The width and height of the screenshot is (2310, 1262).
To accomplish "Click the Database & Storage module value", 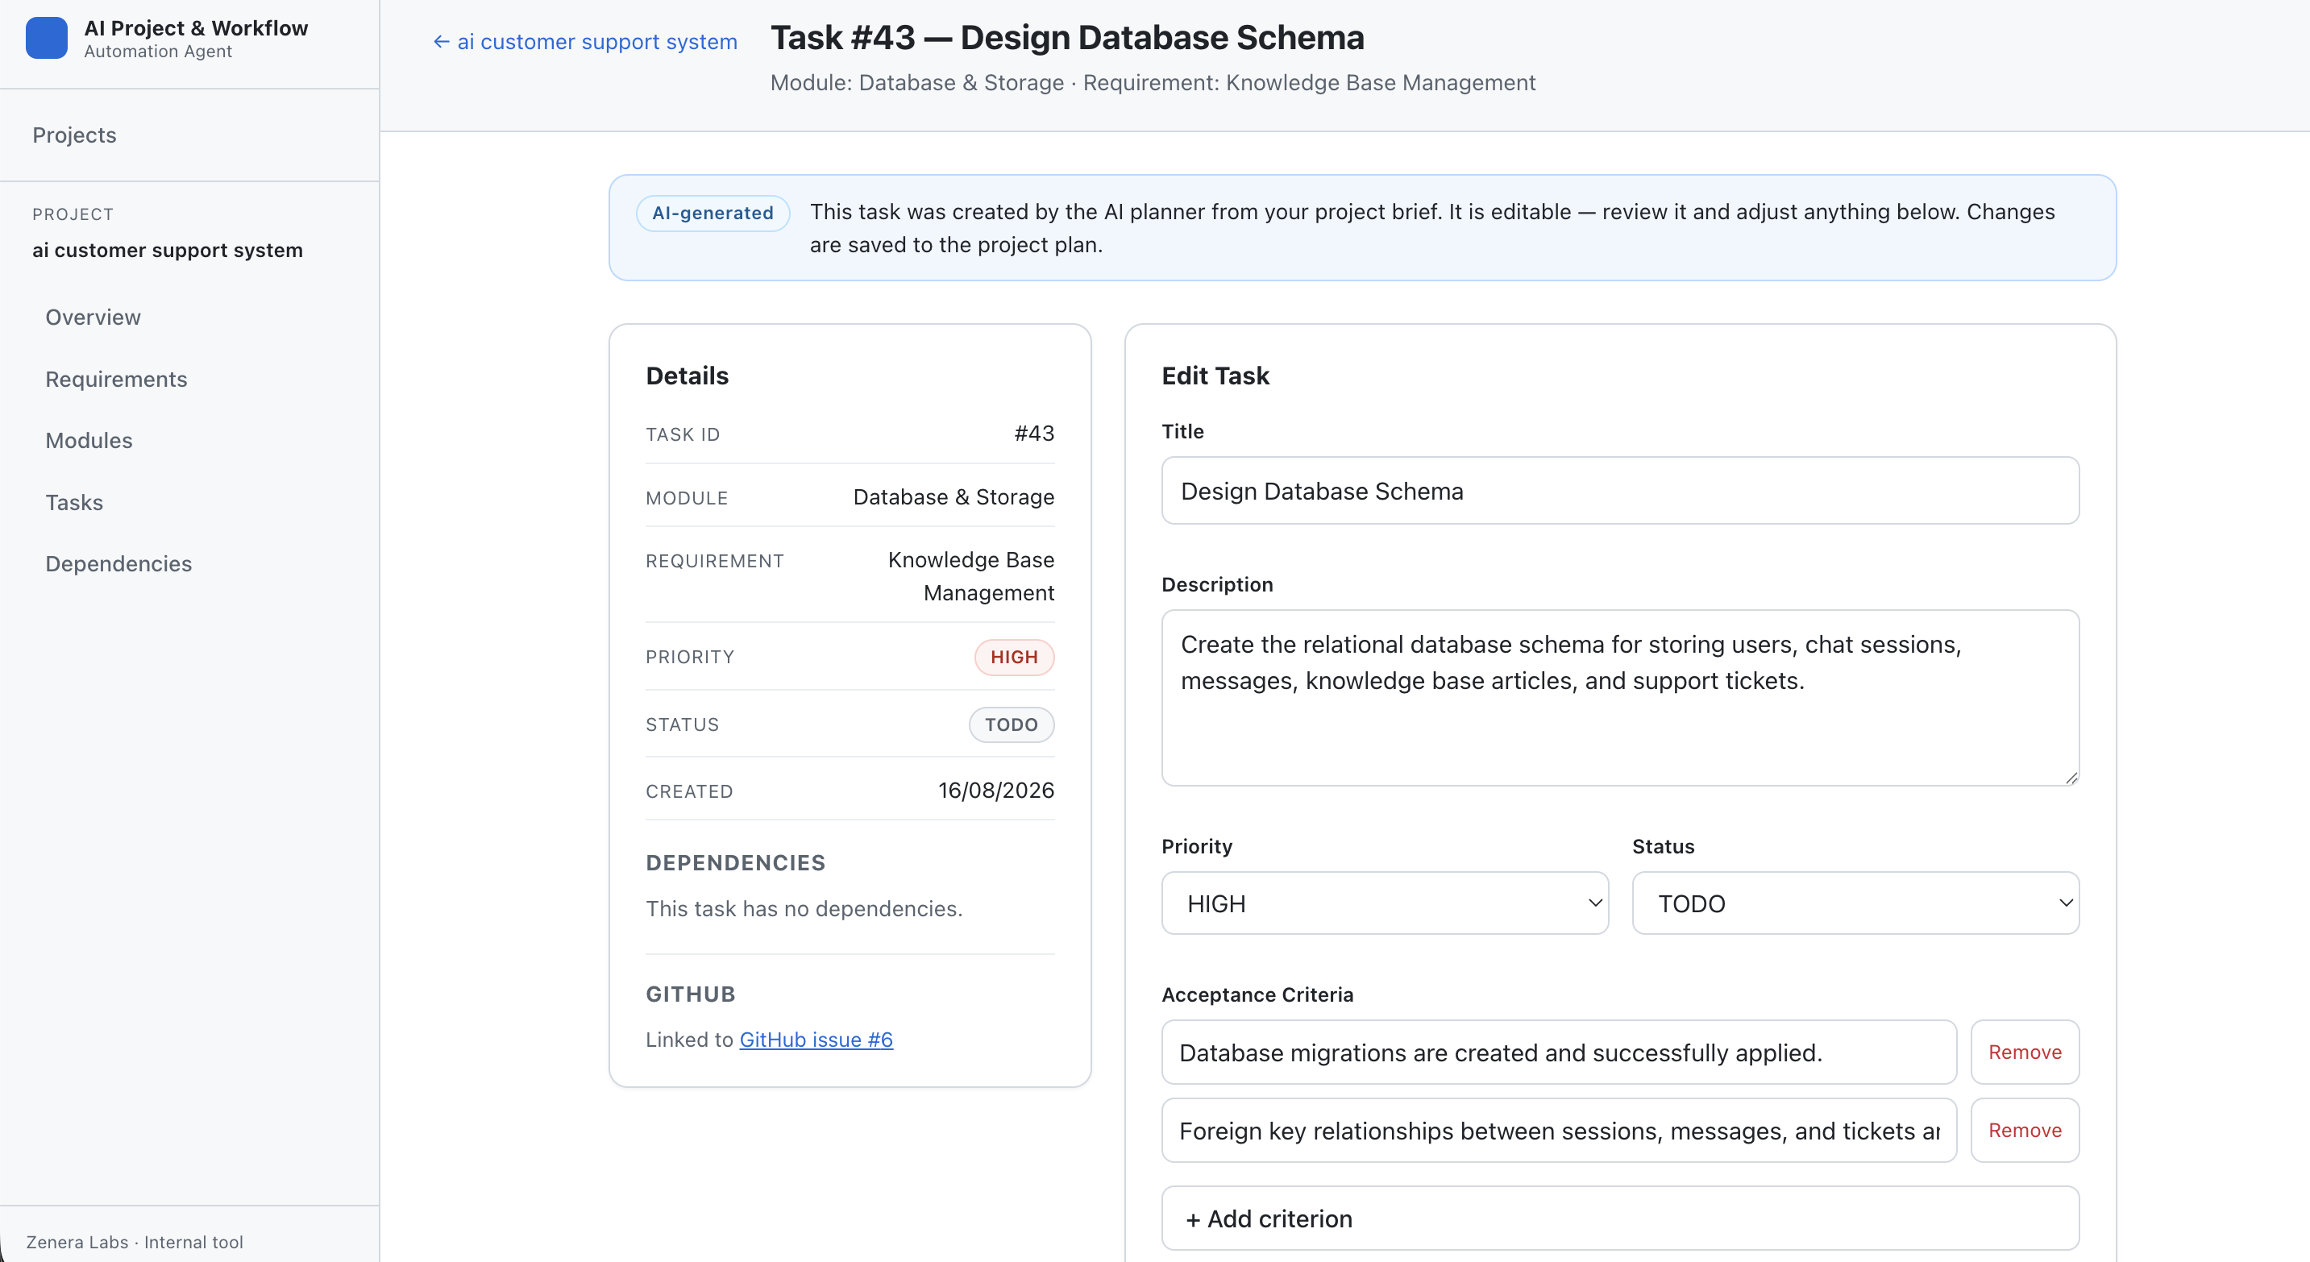I will (953, 497).
